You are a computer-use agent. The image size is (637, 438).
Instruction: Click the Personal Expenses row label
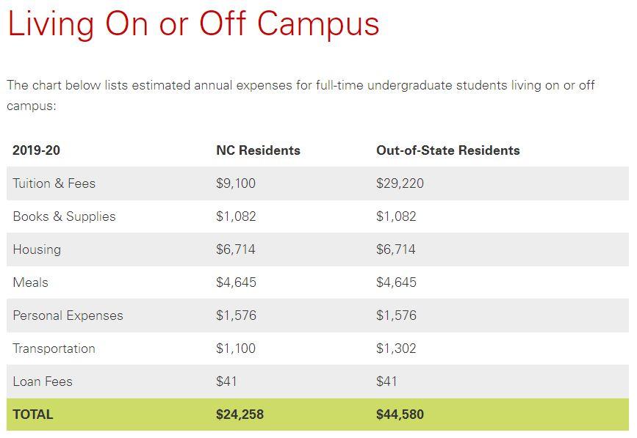click(x=68, y=315)
